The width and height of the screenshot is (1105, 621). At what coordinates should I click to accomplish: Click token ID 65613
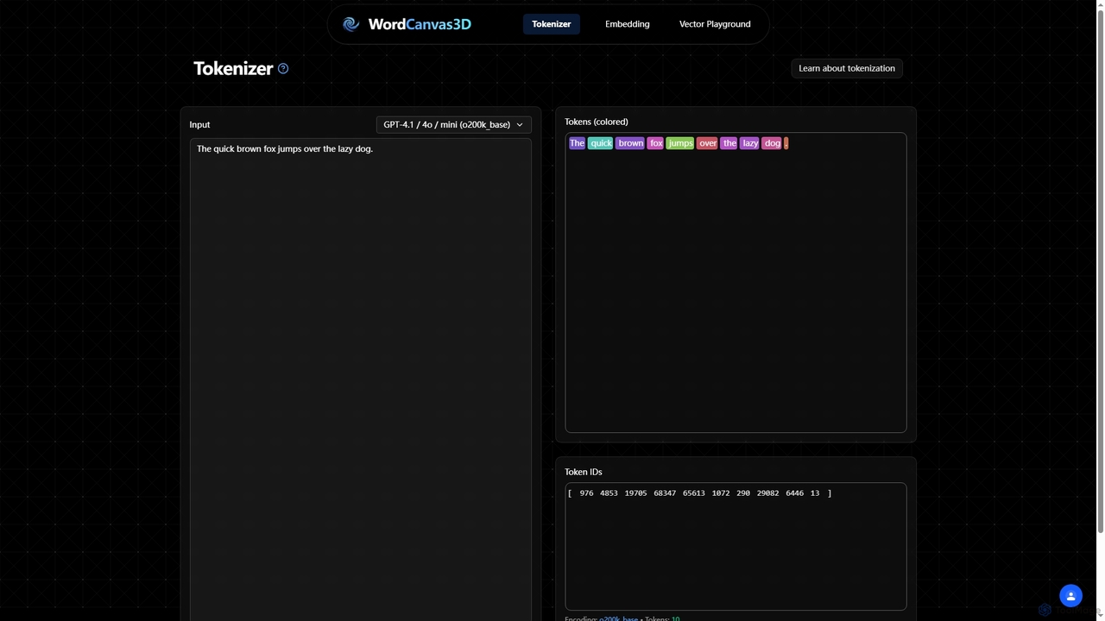tap(694, 493)
